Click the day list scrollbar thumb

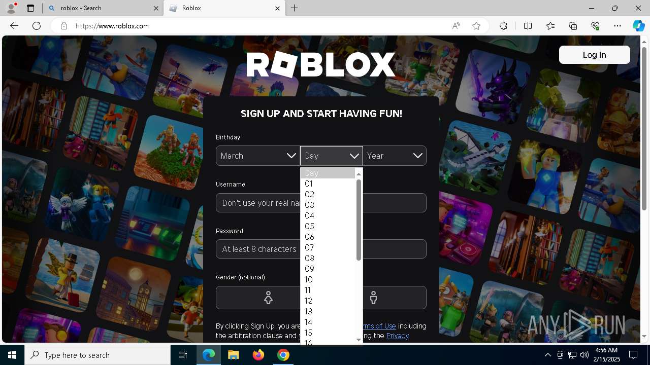point(359,220)
